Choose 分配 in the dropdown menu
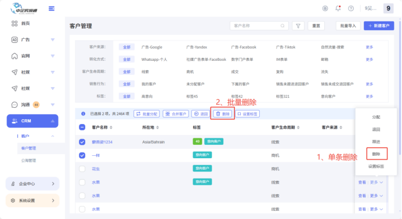Viewport: 402px width, 219px height. click(376, 117)
